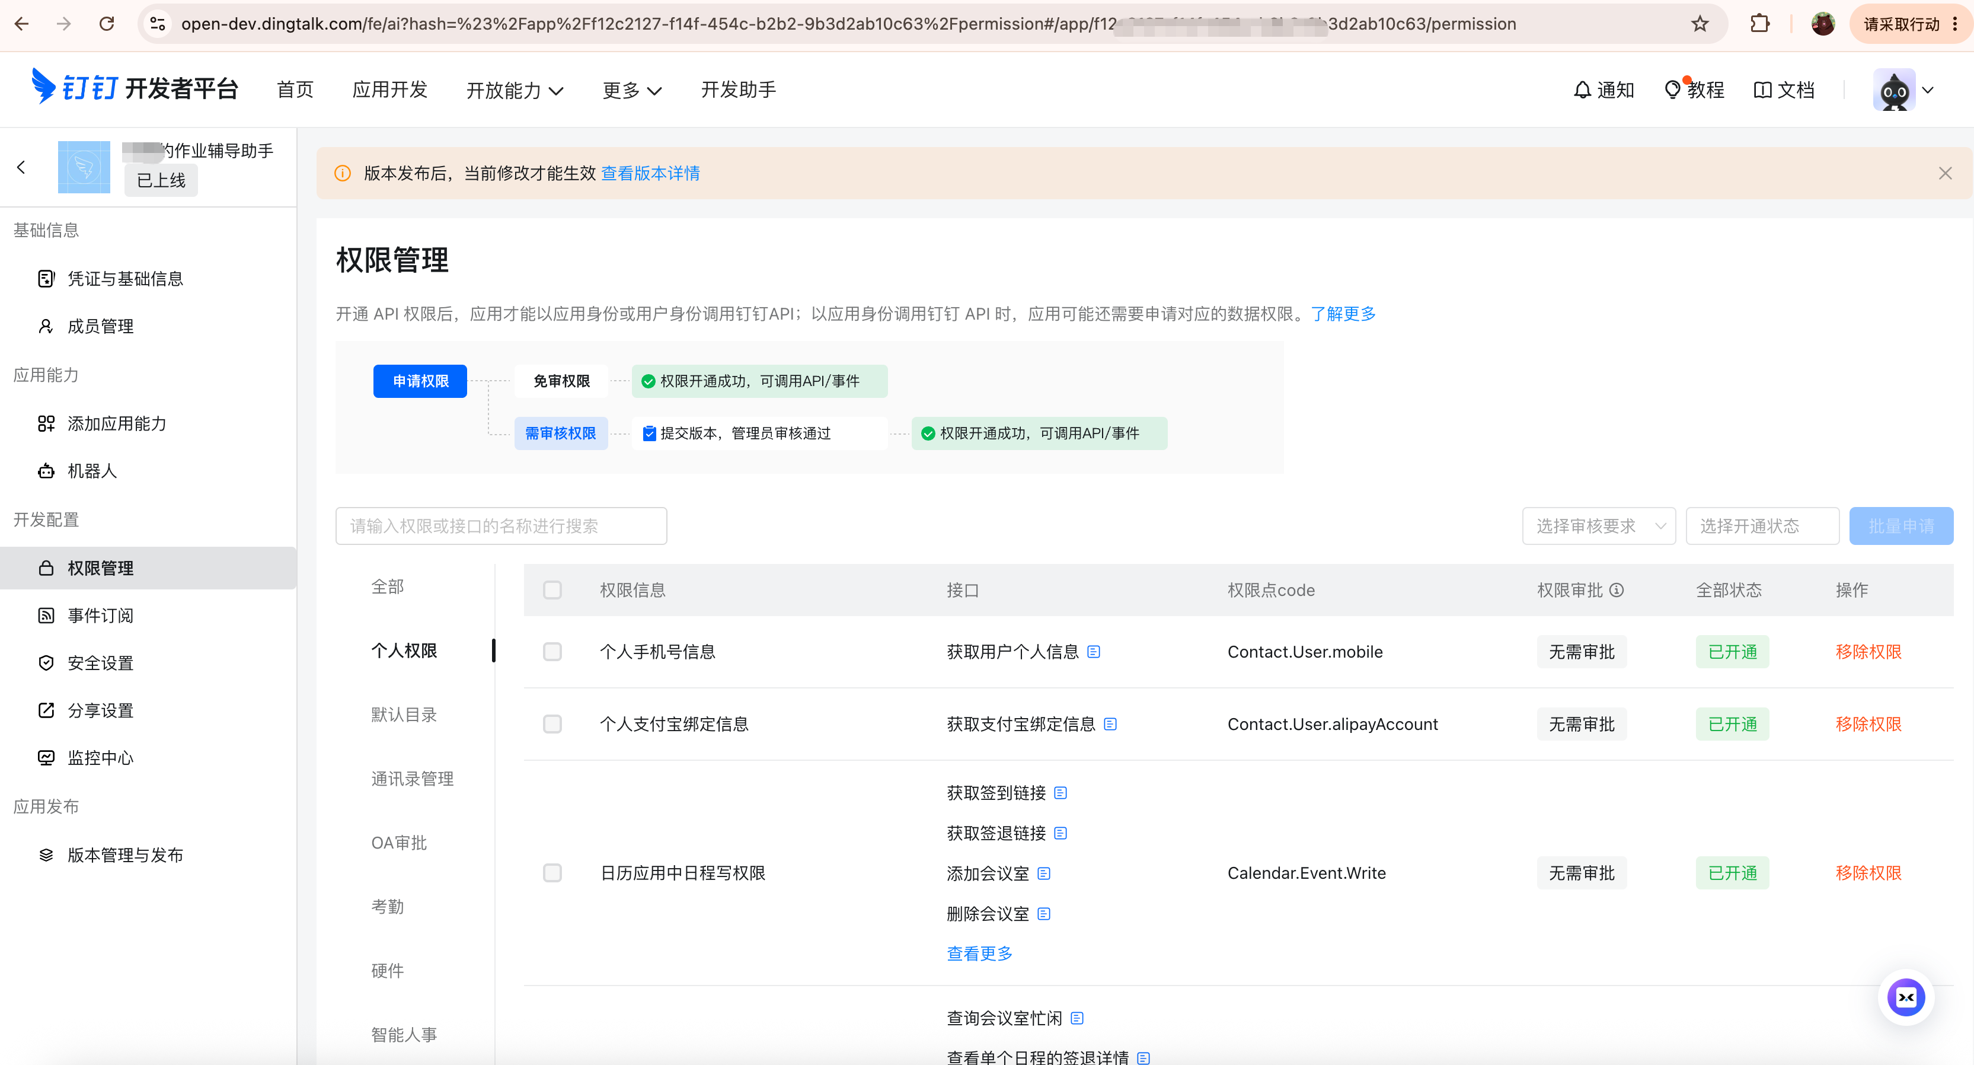The image size is (1974, 1065).
Task: Open 添加应用能力 in sidebar
Action: click(x=148, y=423)
